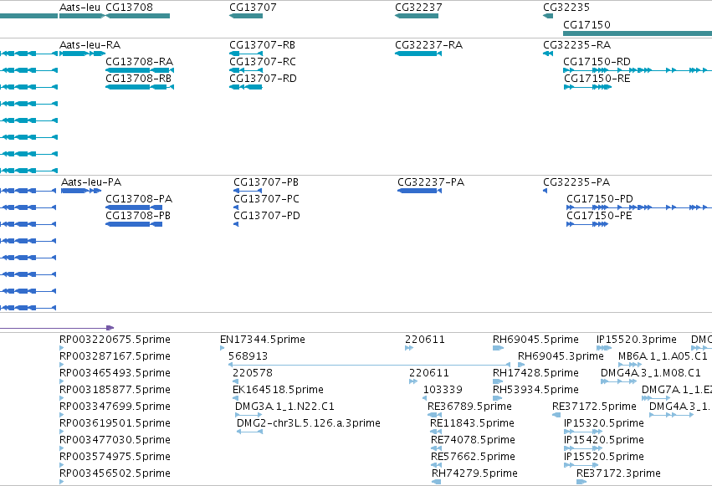Select the CG32235-PA protein feature
The image size is (712, 486).
point(546,191)
